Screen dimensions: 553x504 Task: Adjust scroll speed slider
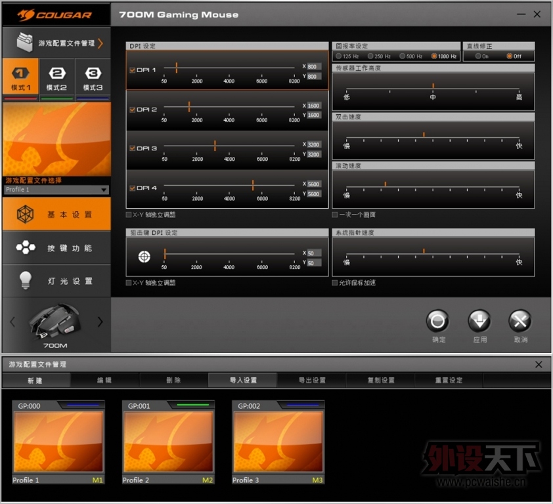tap(385, 184)
